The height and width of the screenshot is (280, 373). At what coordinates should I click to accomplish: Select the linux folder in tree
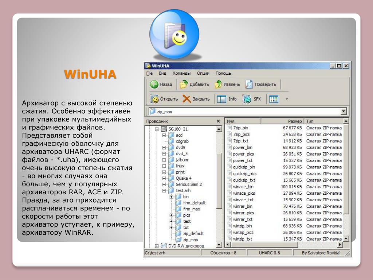(x=180, y=166)
